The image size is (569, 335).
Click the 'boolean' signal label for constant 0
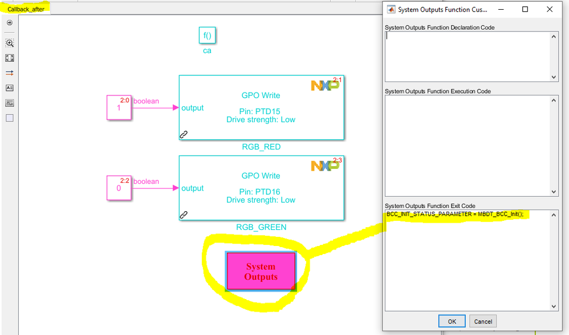click(147, 181)
